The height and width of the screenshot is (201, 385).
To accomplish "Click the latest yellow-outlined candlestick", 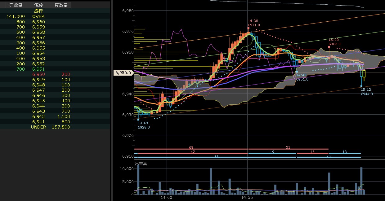I will [x=364, y=74].
